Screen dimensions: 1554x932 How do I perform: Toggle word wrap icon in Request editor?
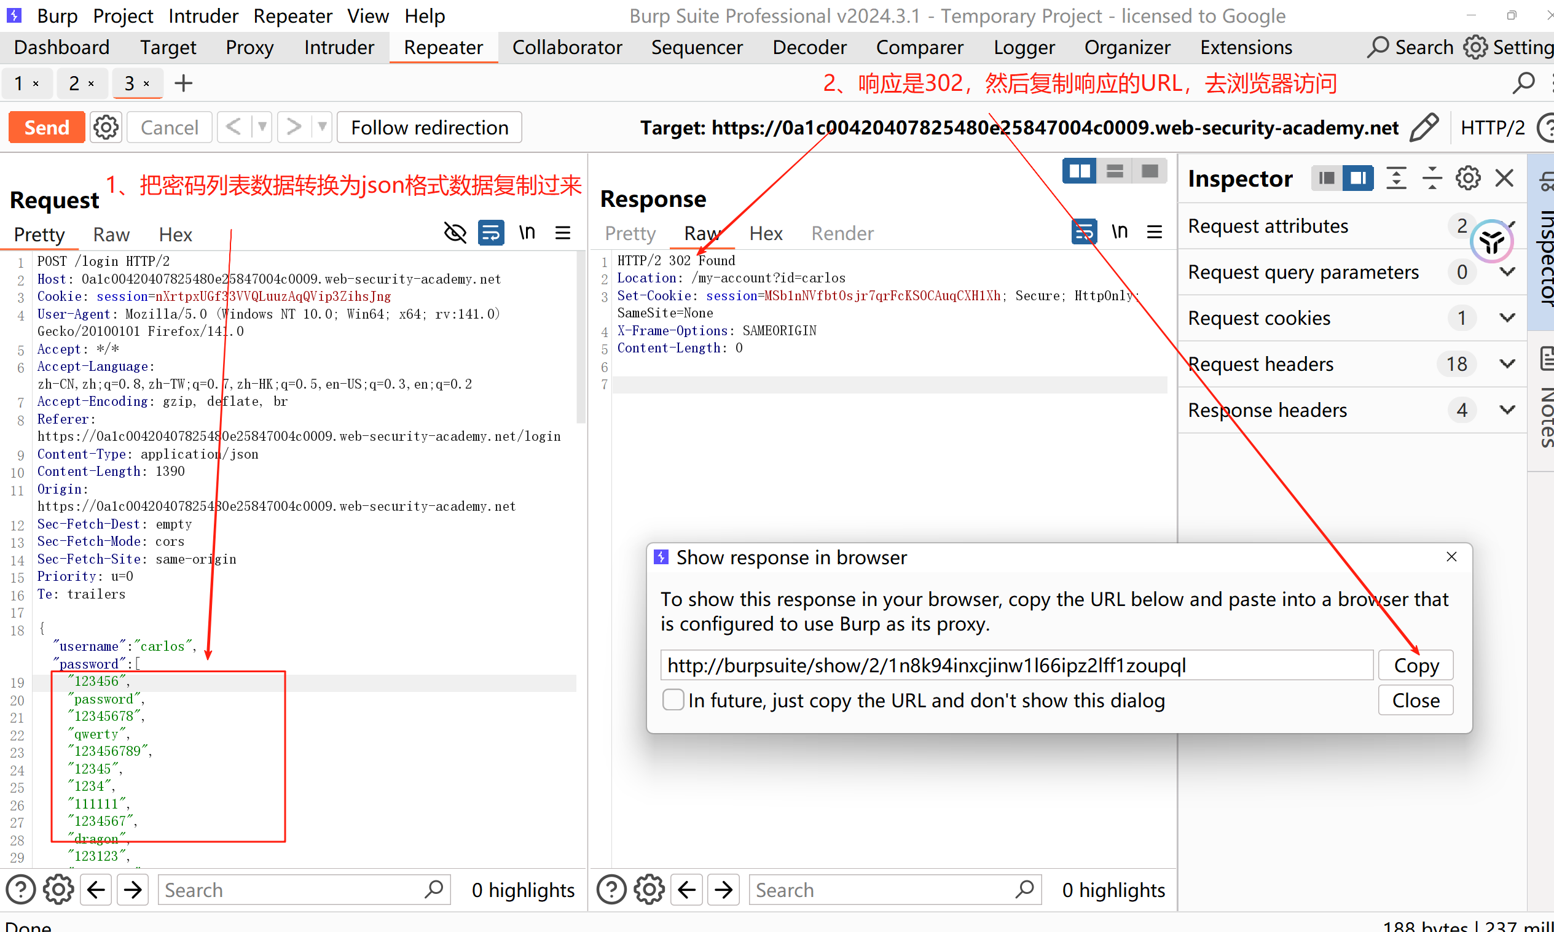(x=490, y=233)
